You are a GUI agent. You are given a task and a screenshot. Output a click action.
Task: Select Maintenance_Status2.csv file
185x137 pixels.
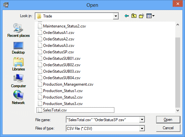point(64,26)
